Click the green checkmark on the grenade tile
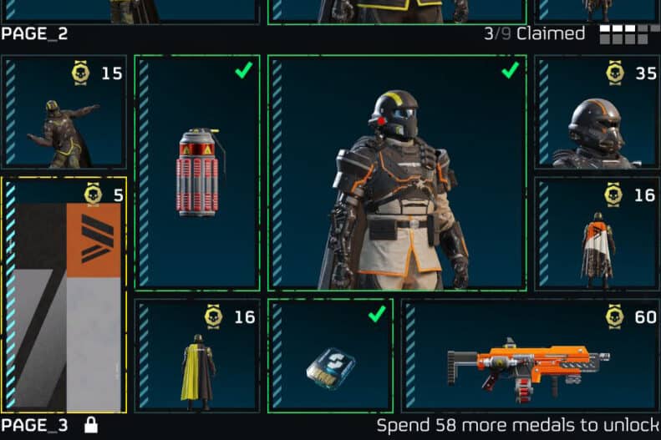 (x=244, y=70)
